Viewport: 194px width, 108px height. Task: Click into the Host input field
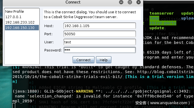click(100, 26)
